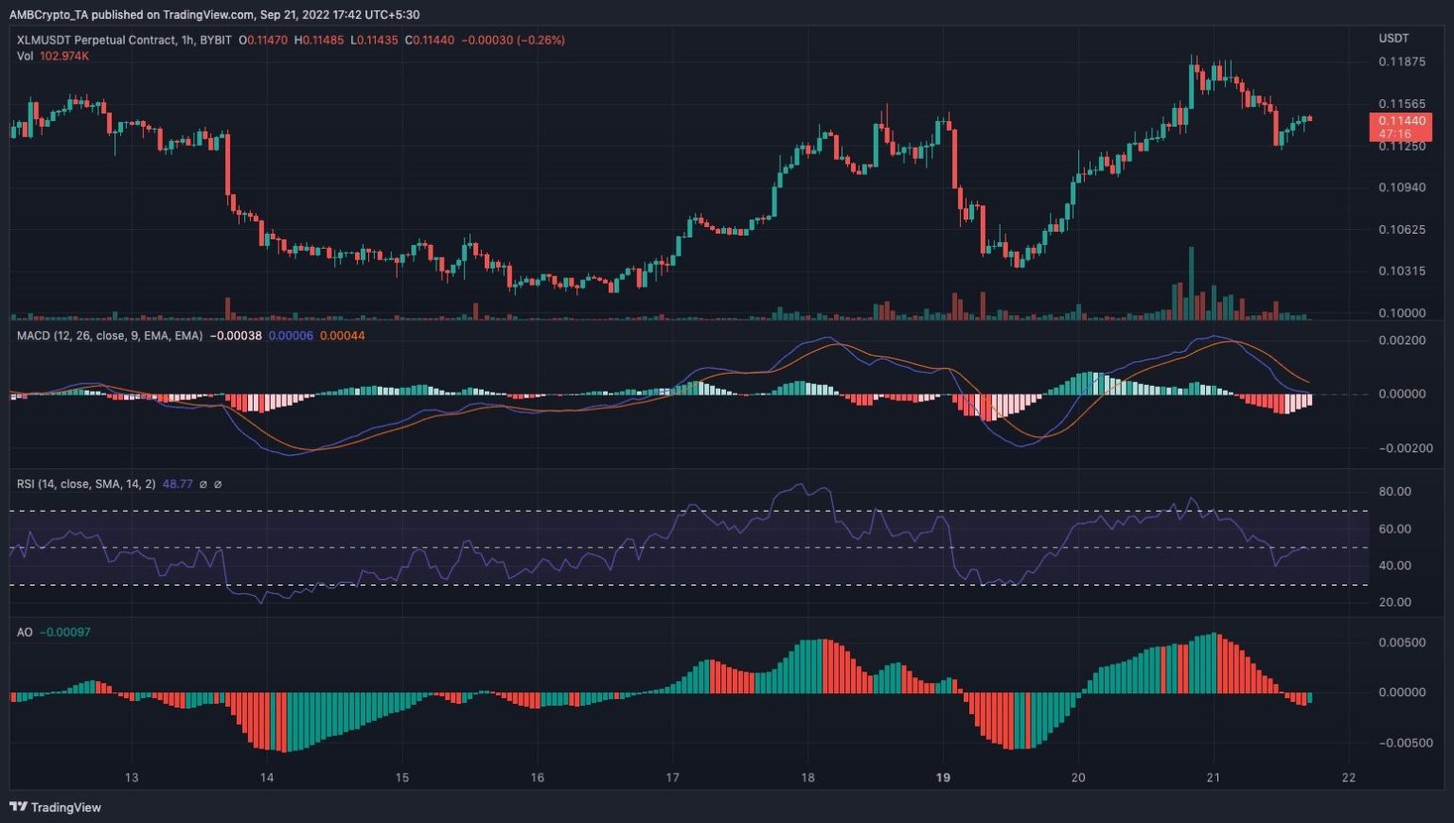The width and height of the screenshot is (1454, 823).
Task: Click the 0.11875 level on price axis
Action: (1401, 61)
